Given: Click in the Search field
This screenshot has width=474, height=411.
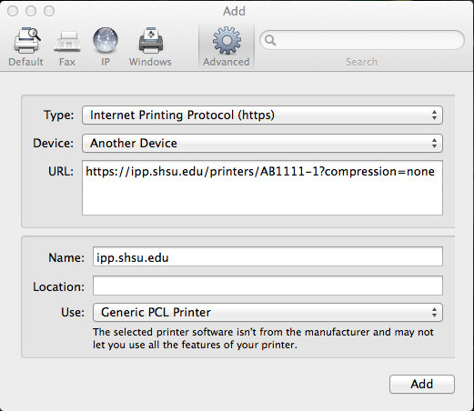Looking at the screenshot, I should point(362,40).
